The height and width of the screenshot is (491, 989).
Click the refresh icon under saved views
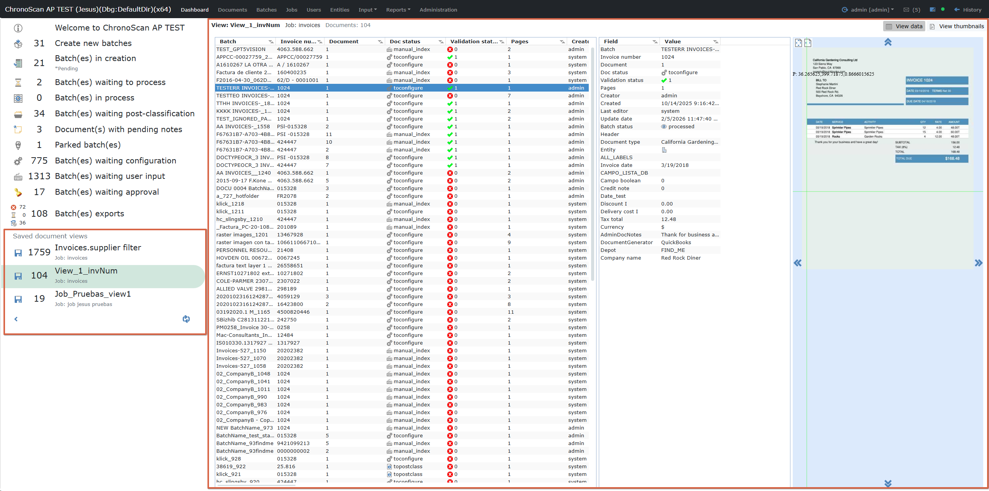[186, 319]
